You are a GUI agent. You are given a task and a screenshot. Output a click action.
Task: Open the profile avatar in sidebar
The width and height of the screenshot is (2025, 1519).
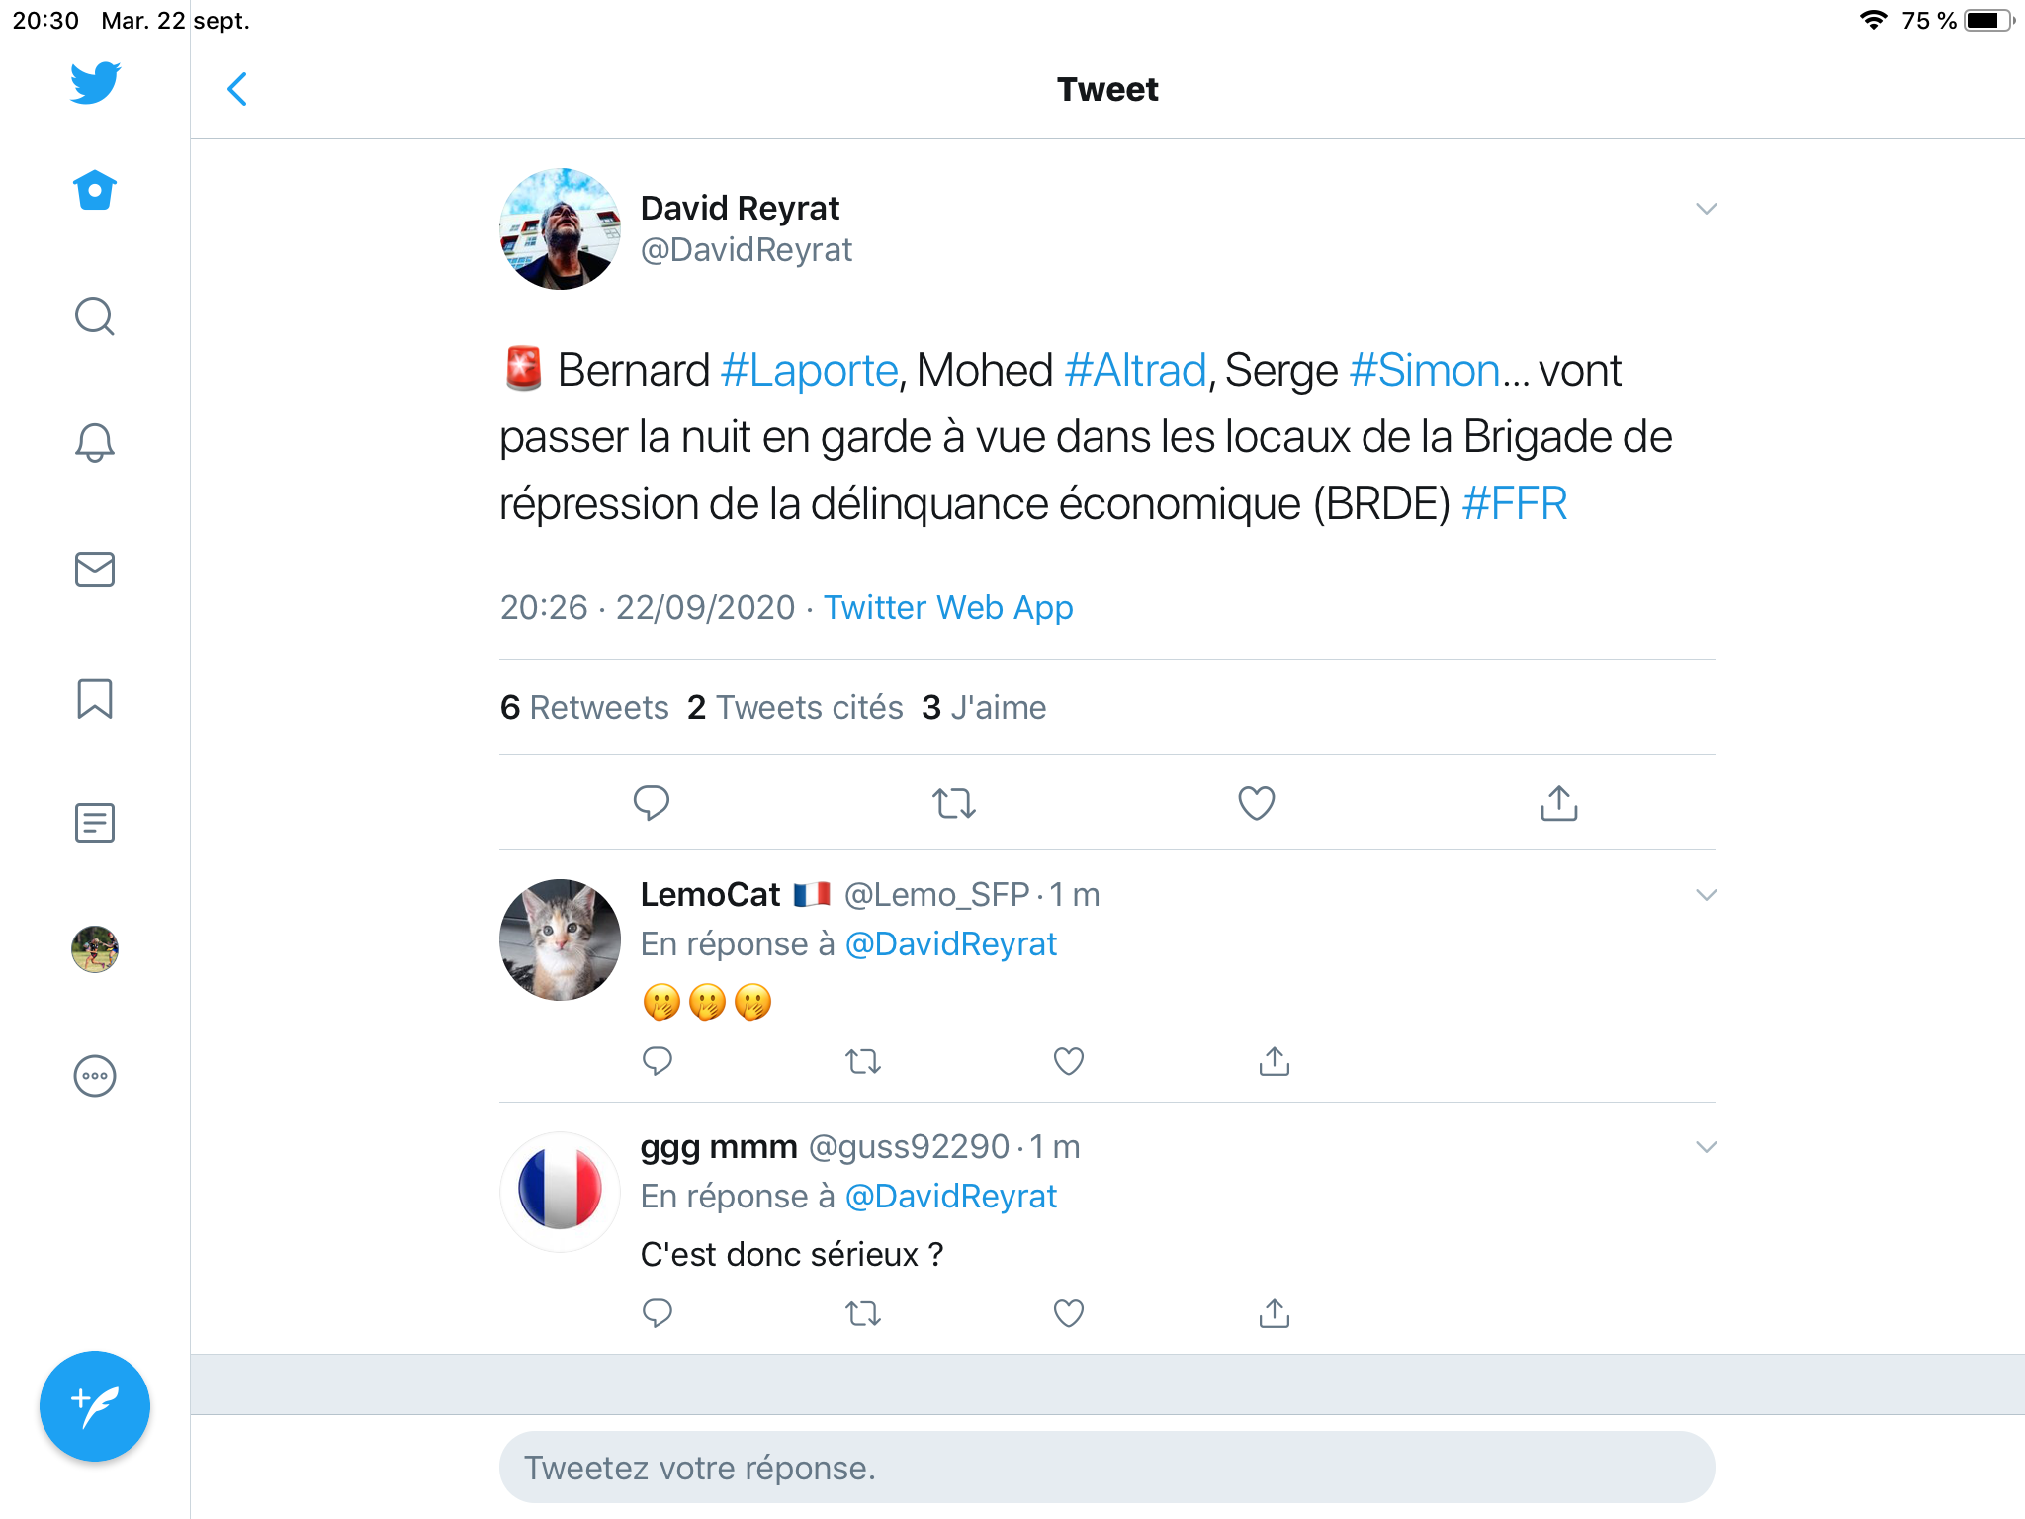[95, 949]
